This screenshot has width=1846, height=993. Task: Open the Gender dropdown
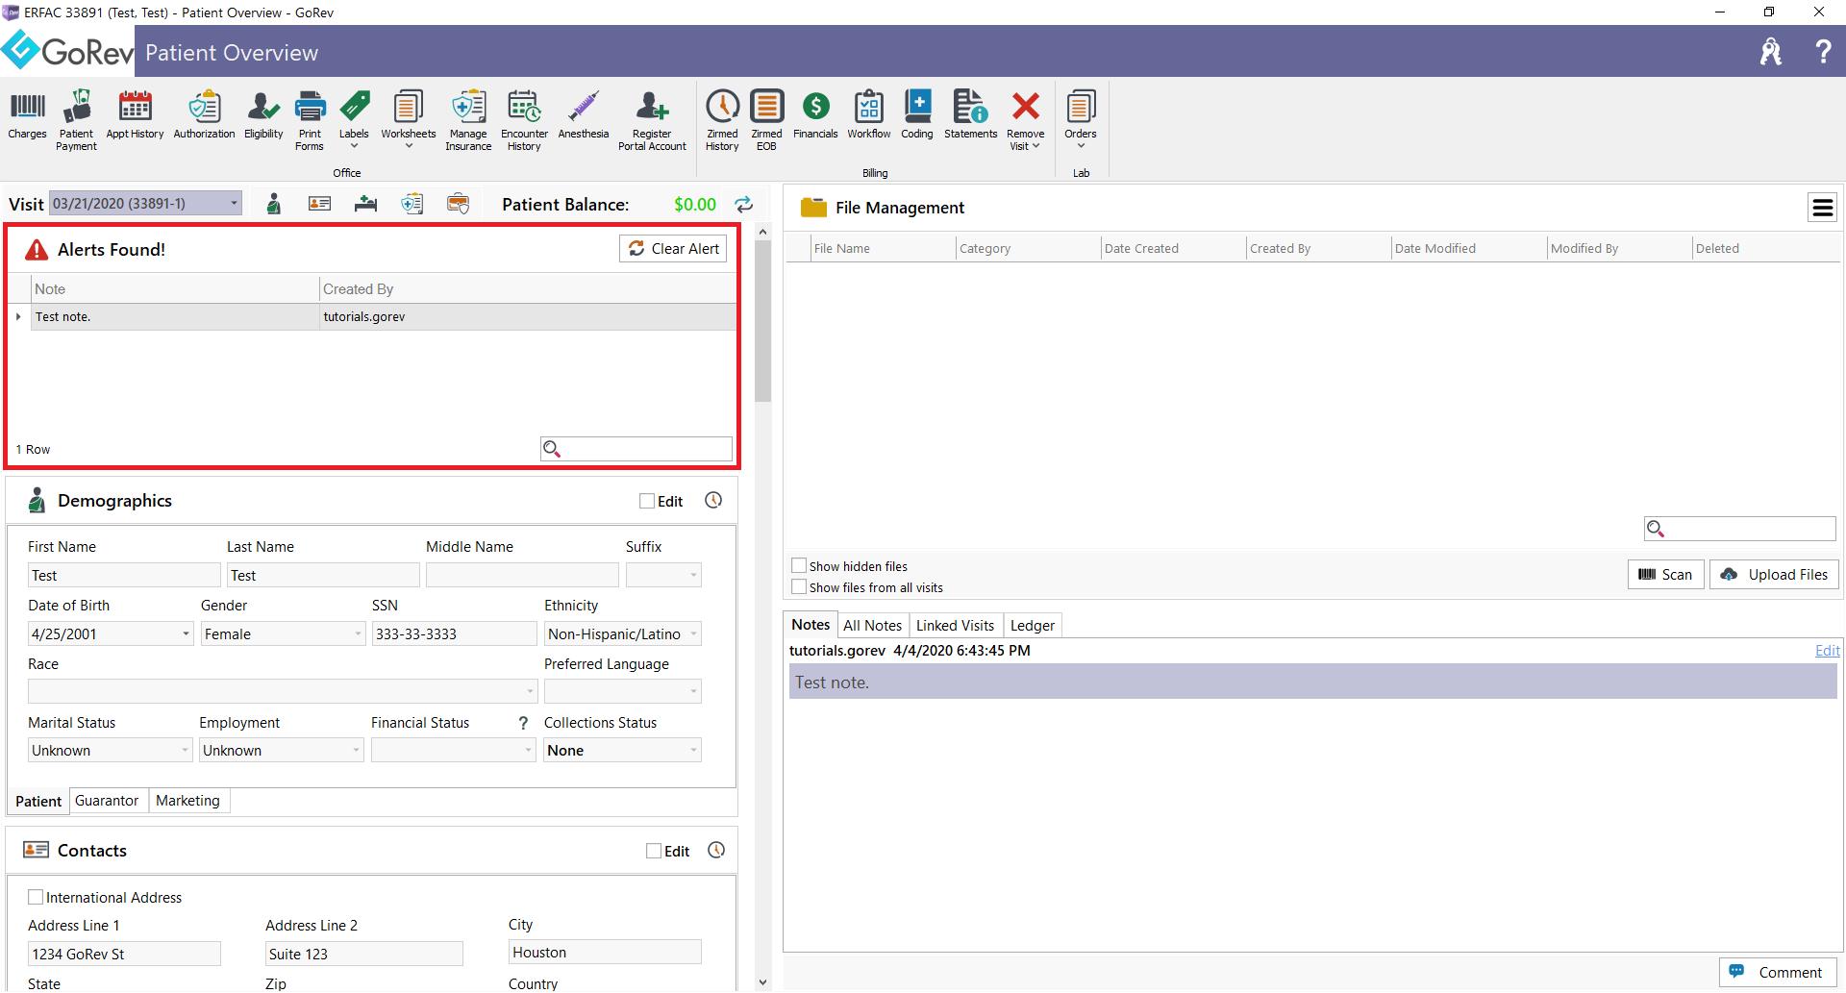(358, 634)
